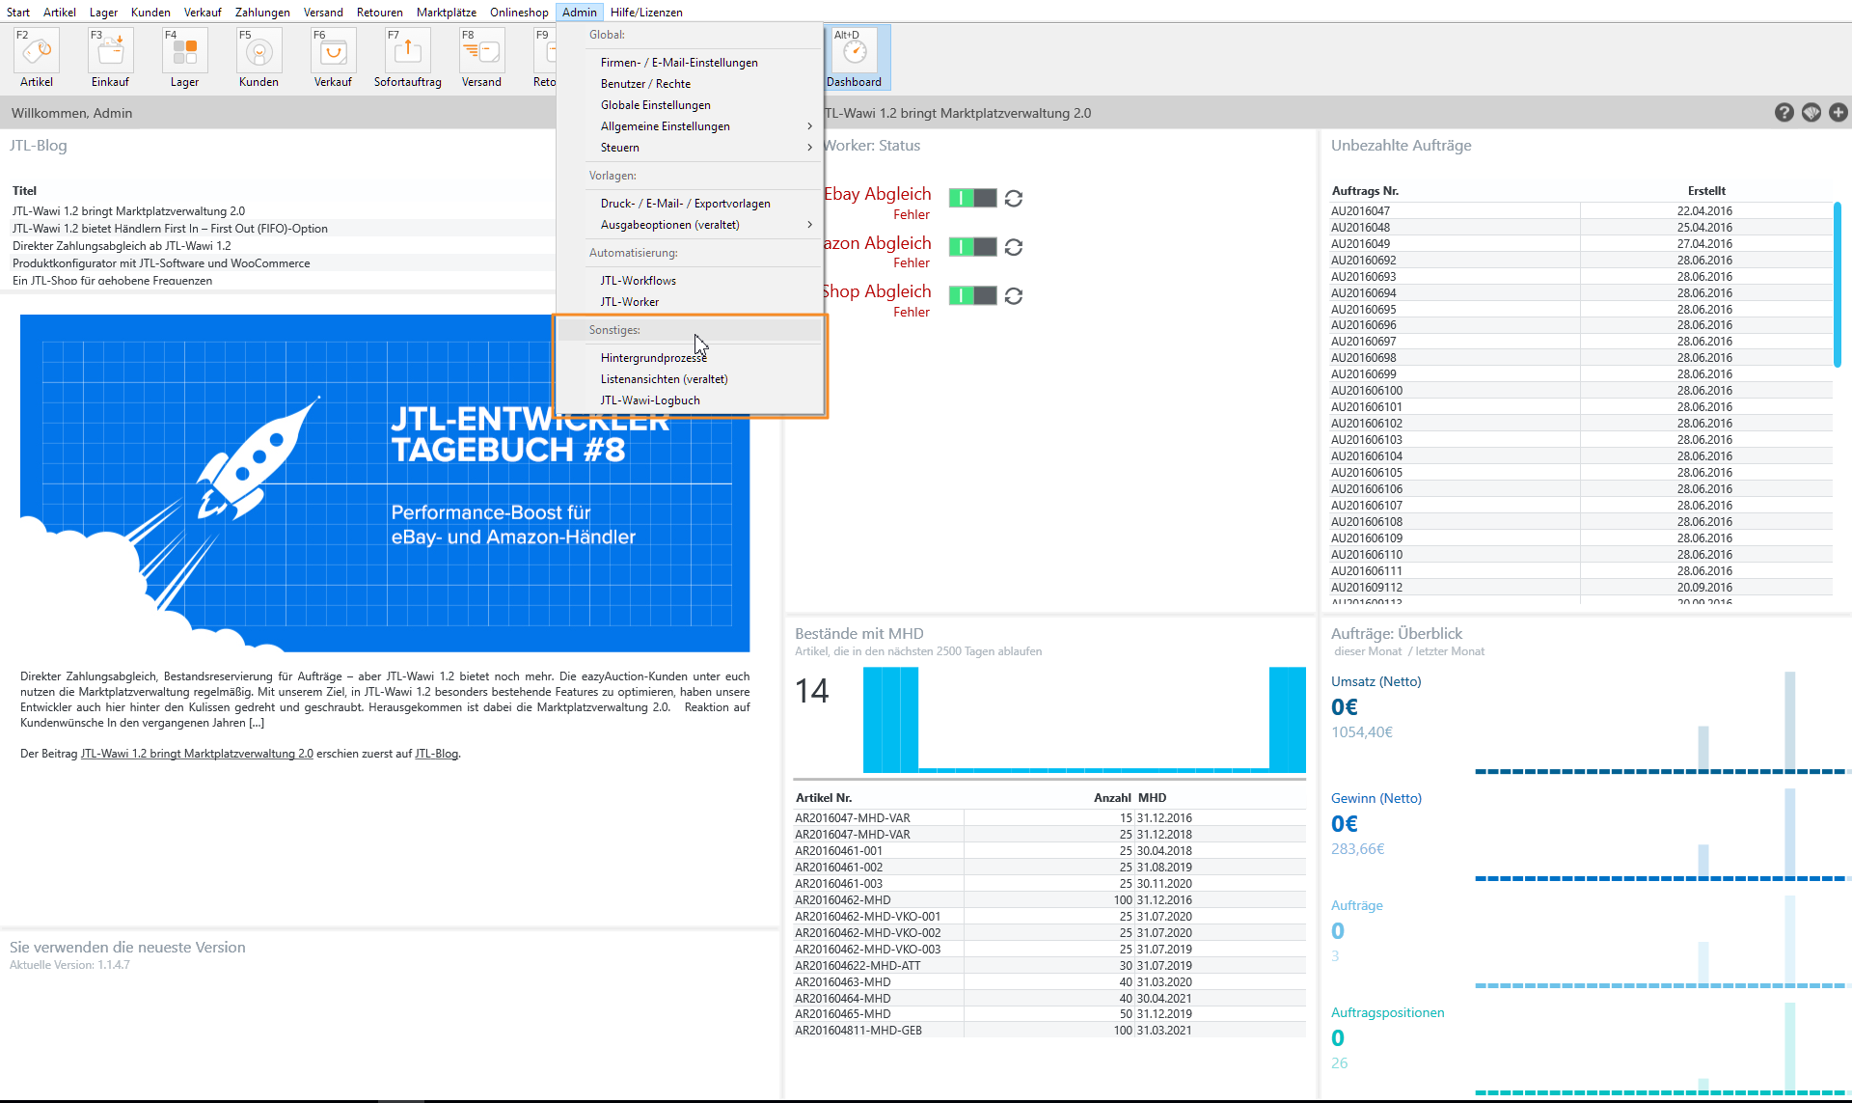Refresh the Amazon Abgleich worker
This screenshot has width=1852, height=1103.
tap(1014, 247)
